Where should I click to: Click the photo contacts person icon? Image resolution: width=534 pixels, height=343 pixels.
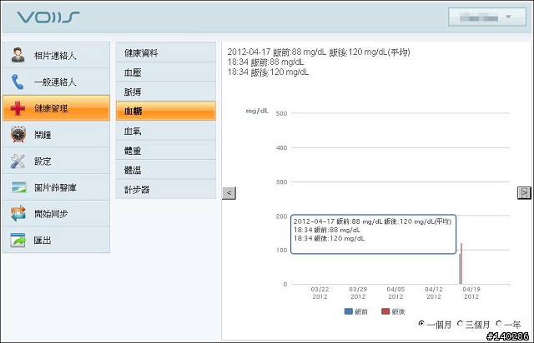18,56
